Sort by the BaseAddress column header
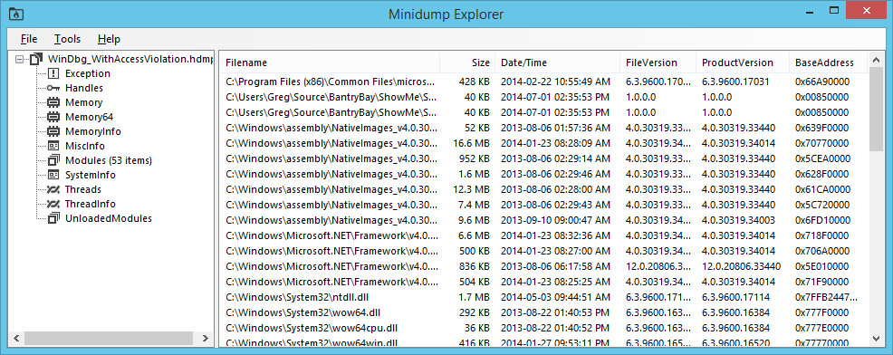This screenshot has height=355, width=893. [828, 62]
